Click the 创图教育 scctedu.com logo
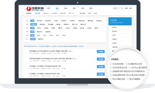The width and height of the screenshot is (155, 93). point(35,9)
